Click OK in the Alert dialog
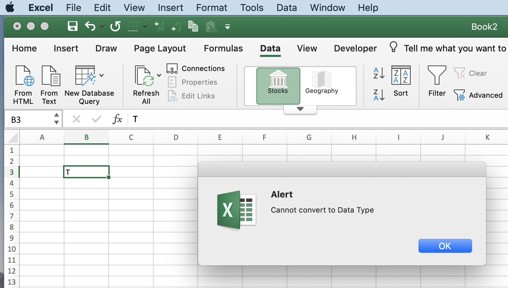The width and height of the screenshot is (508, 288). click(x=445, y=246)
